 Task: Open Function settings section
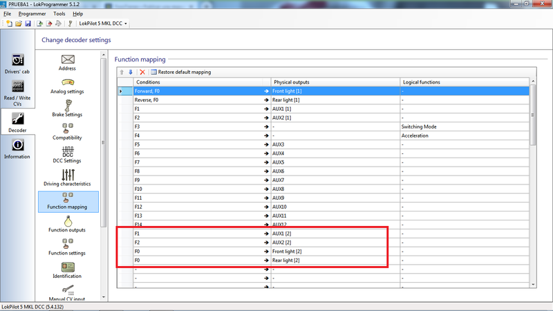[x=67, y=247]
